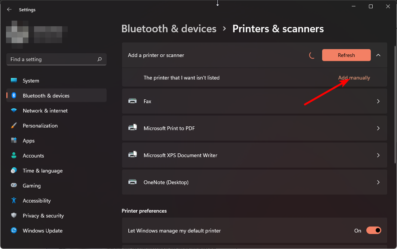Open Fax printer details chevron

(x=378, y=101)
